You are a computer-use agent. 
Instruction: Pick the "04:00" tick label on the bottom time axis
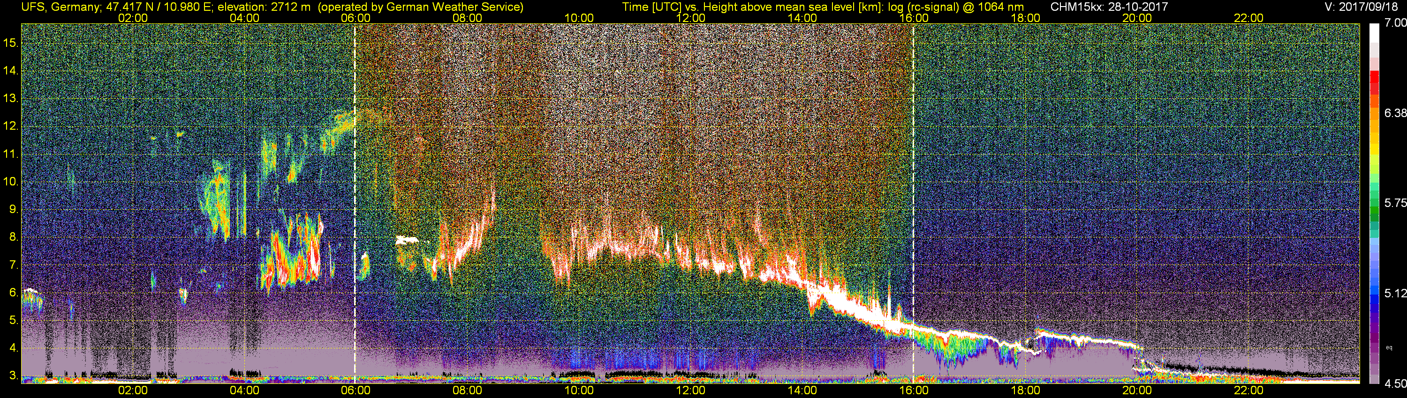tap(245, 391)
